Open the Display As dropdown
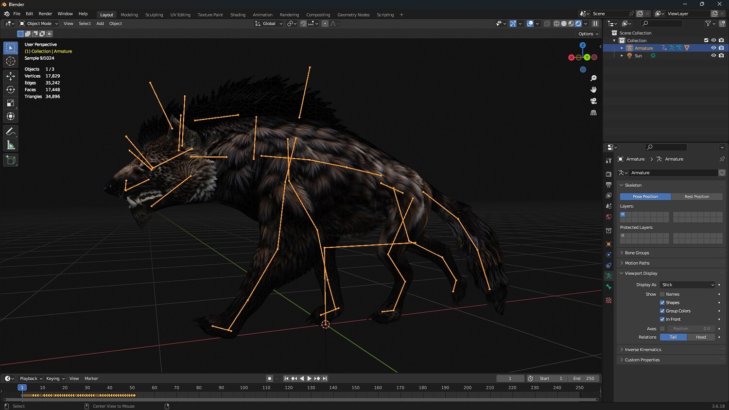Screen dimensions: 729x410 [x=688, y=285]
